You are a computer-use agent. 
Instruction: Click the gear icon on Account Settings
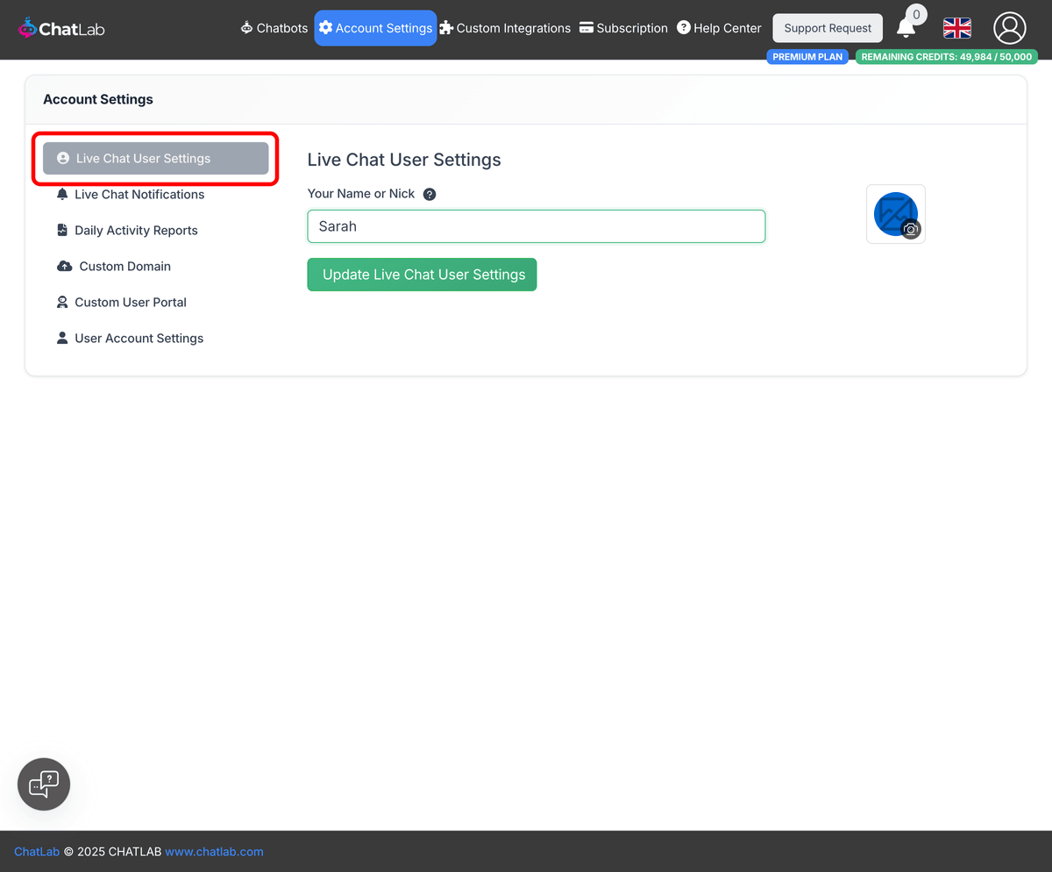point(326,27)
